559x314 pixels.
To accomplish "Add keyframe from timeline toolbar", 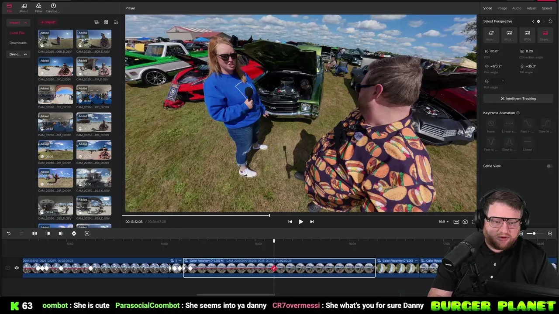I will (x=74, y=234).
